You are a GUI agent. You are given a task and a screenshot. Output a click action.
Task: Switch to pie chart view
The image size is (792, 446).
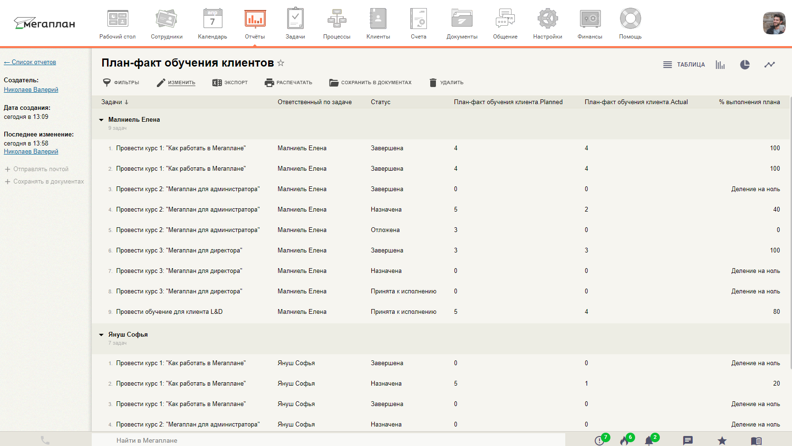coord(745,65)
